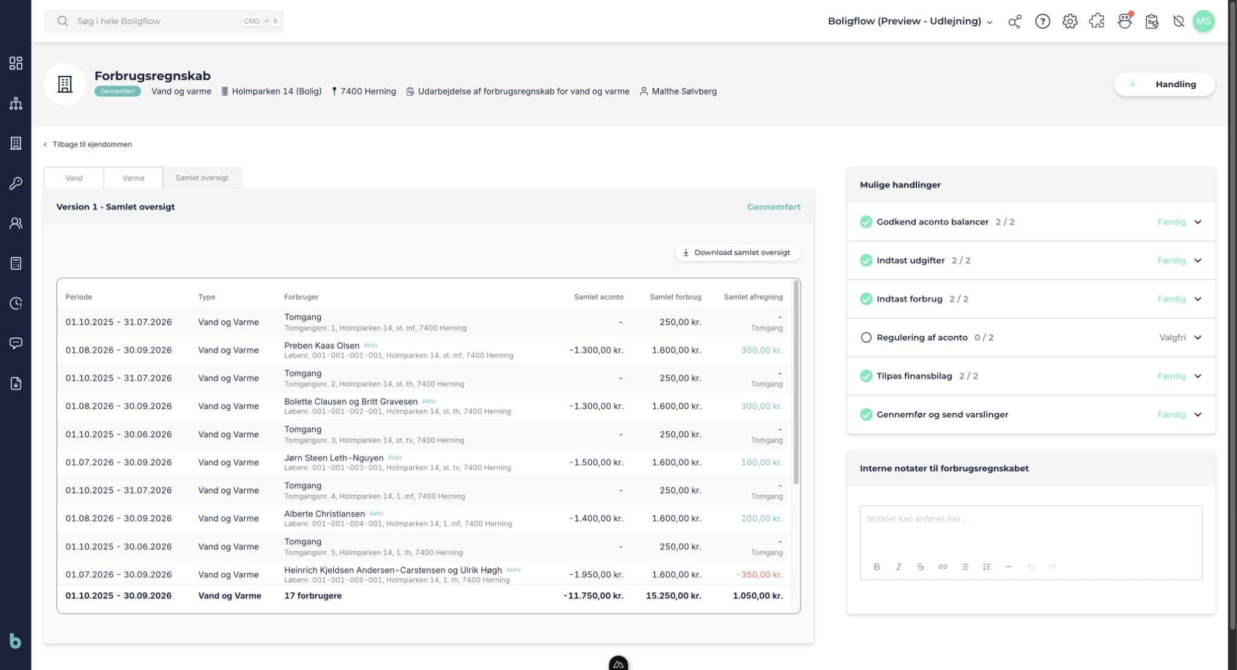Click the table's vertical scrollbar

click(796, 382)
